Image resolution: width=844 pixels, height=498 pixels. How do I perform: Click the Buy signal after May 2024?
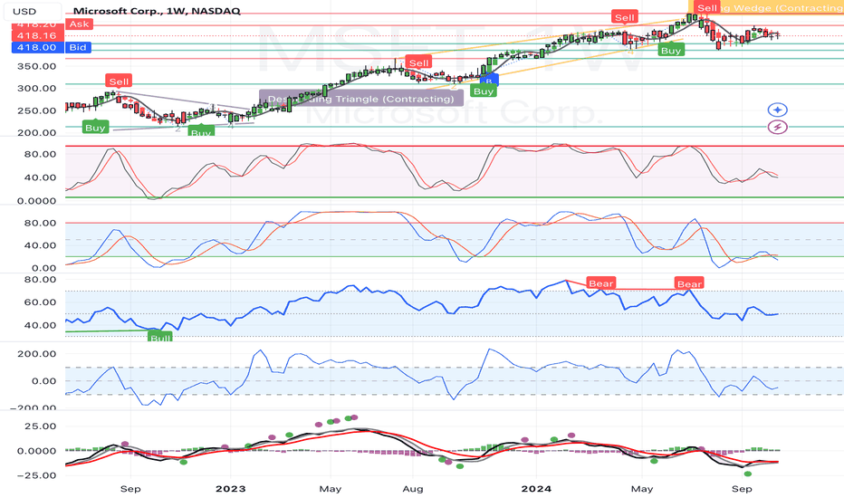[x=671, y=50]
